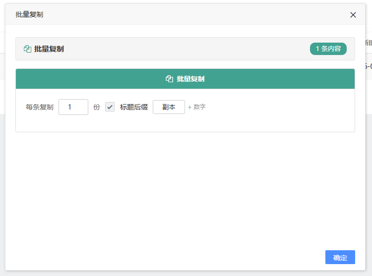Click the copy icon in the grey header
Image resolution: width=372 pixels, height=276 pixels.
click(28, 49)
